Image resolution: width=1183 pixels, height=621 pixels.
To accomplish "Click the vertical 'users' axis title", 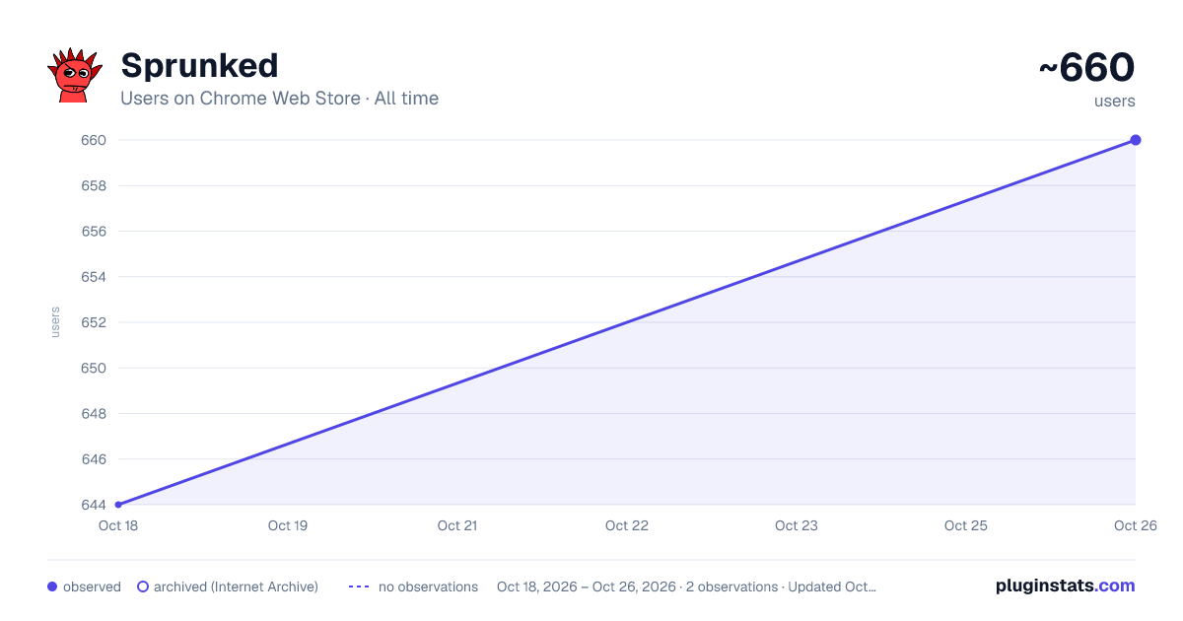I will coord(55,322).
